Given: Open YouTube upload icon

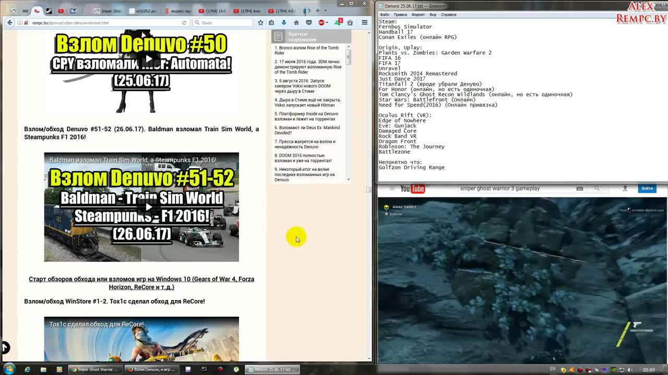Looking at the screenshot, I should click(625, 189).
